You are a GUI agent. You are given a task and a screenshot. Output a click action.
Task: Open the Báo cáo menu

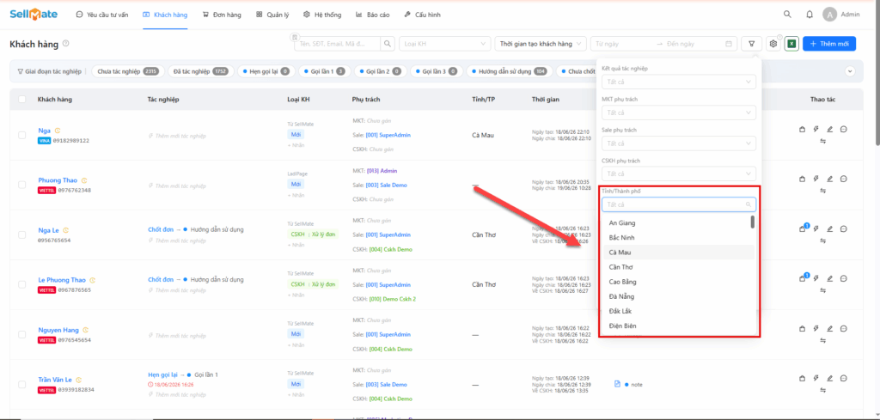373,15
